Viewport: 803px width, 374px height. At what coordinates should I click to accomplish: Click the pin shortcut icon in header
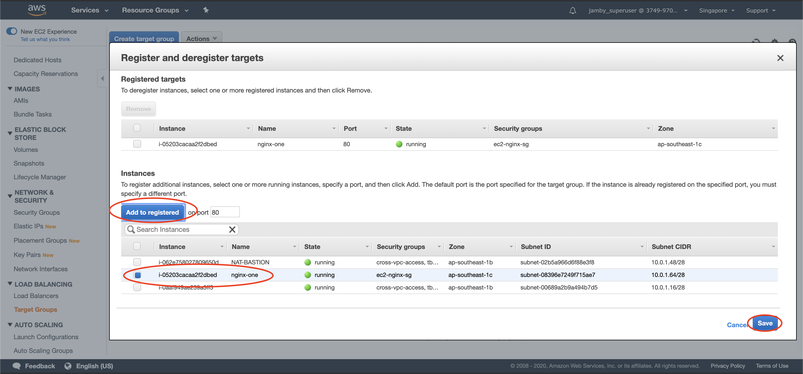click(x=206, y=10)
